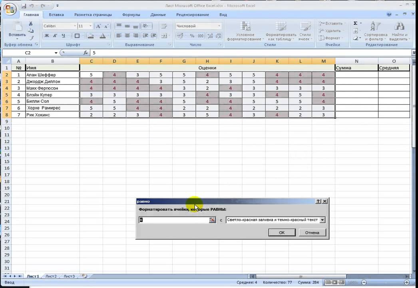This screenshot has width=418, height=288.
Task: Click Удалить in the Ячейки group
Action: pyautogui.click(x=330, y=31)
